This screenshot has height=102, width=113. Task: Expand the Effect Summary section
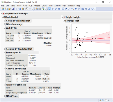[5, 25]
